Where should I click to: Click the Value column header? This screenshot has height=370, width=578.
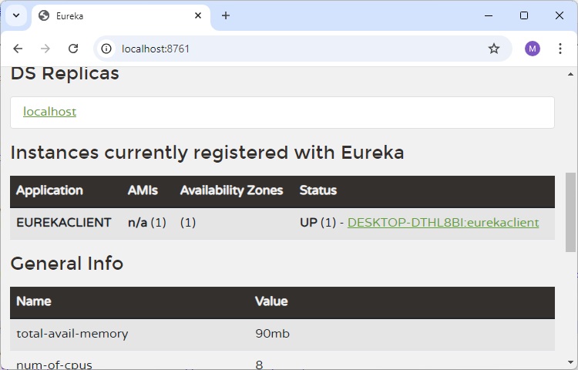pos(271,301)
